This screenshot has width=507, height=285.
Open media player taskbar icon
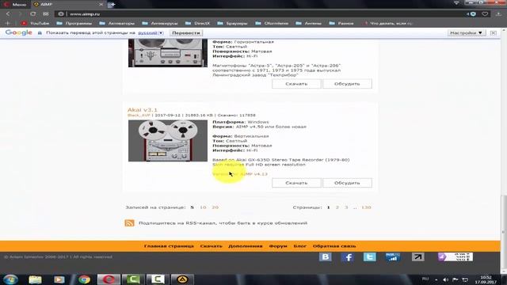tap(59, 279)
